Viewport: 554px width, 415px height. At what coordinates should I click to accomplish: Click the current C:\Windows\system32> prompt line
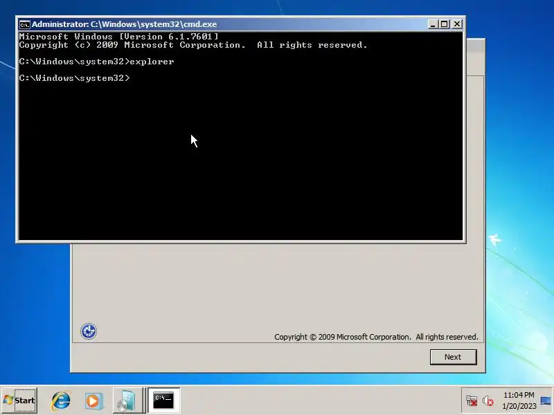coord(75,77)
